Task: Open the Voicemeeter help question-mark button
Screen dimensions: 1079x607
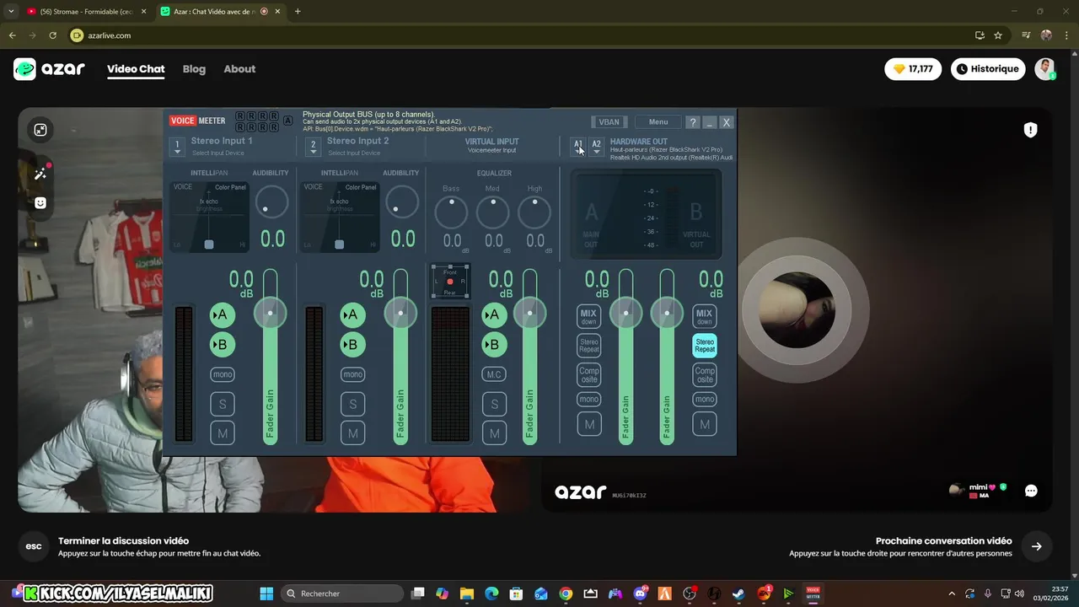Action: click(692, 122)
